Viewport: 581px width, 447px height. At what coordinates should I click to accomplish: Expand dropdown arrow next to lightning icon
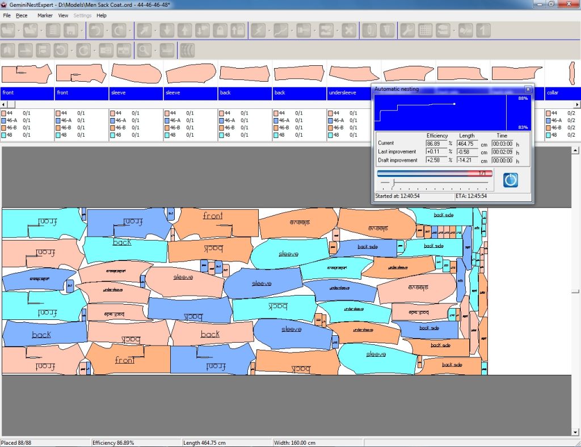pyautogui.click(x=268, y=30)
